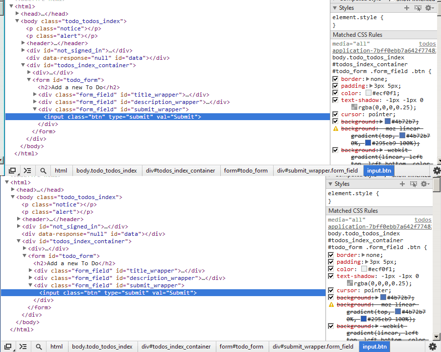Click the search magnifier in upper bottom toolbar
441x352 pixels.
(43, 171)
